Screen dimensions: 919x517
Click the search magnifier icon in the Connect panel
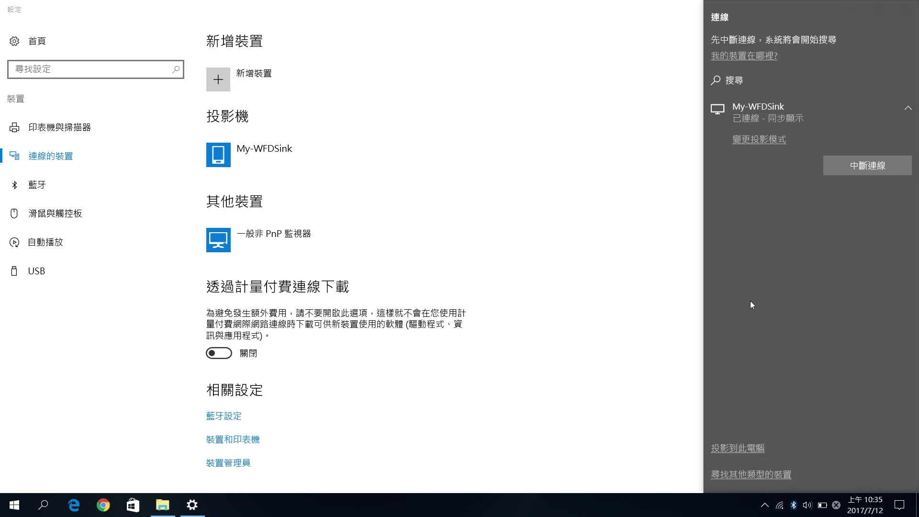(716, 80)
